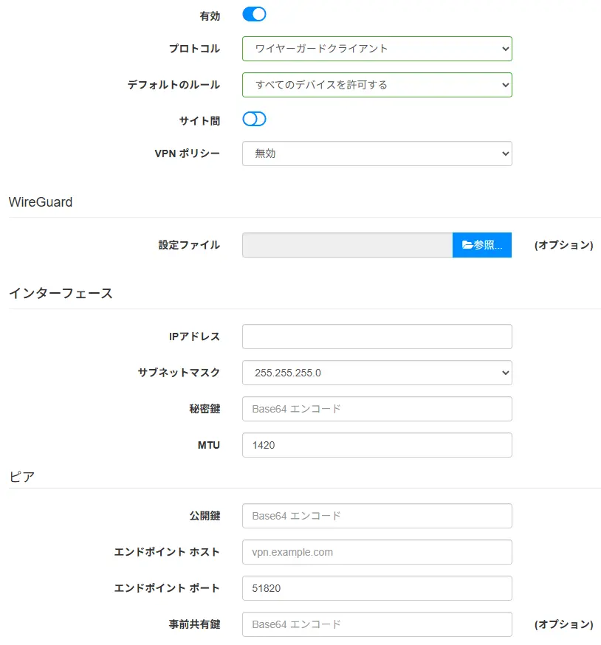
Task: Click the 設定ファイル path field
Action: pyautogui.click(x=348, y=245)
